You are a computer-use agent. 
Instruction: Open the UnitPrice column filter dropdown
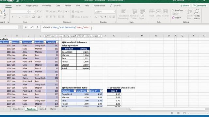tap(88, 91)
